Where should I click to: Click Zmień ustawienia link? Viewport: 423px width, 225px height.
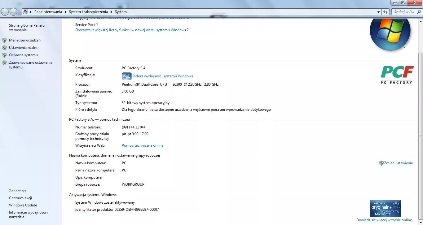point(398,163)
